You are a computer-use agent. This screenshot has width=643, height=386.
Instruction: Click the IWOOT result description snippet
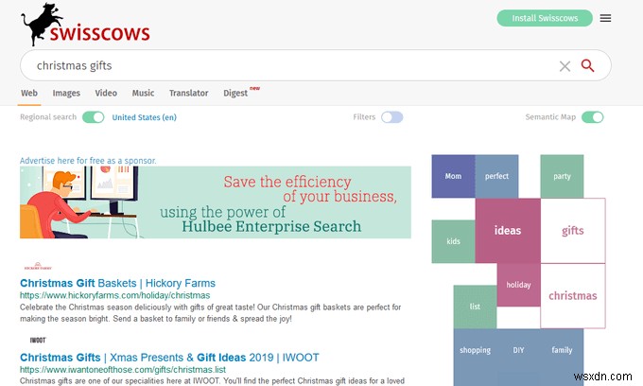212,380
